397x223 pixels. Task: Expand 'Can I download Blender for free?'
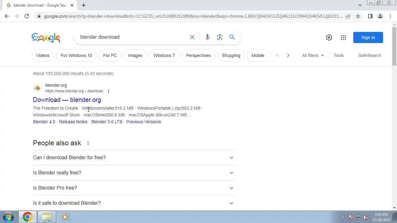point(134,158)
